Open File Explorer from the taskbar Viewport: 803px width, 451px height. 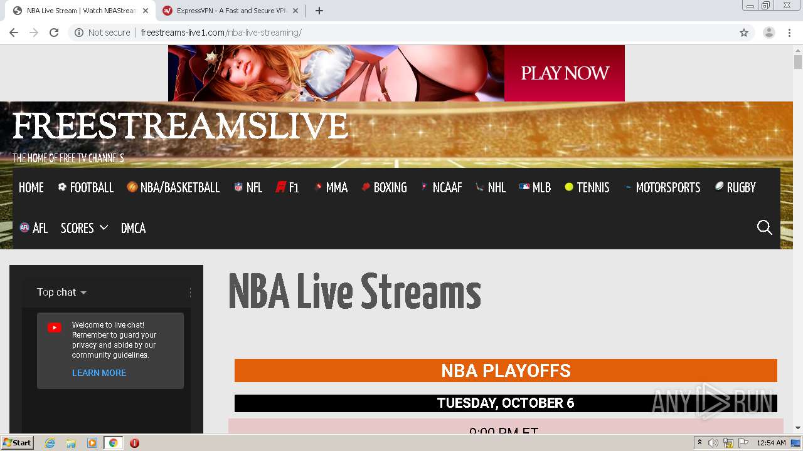[71, 443]
